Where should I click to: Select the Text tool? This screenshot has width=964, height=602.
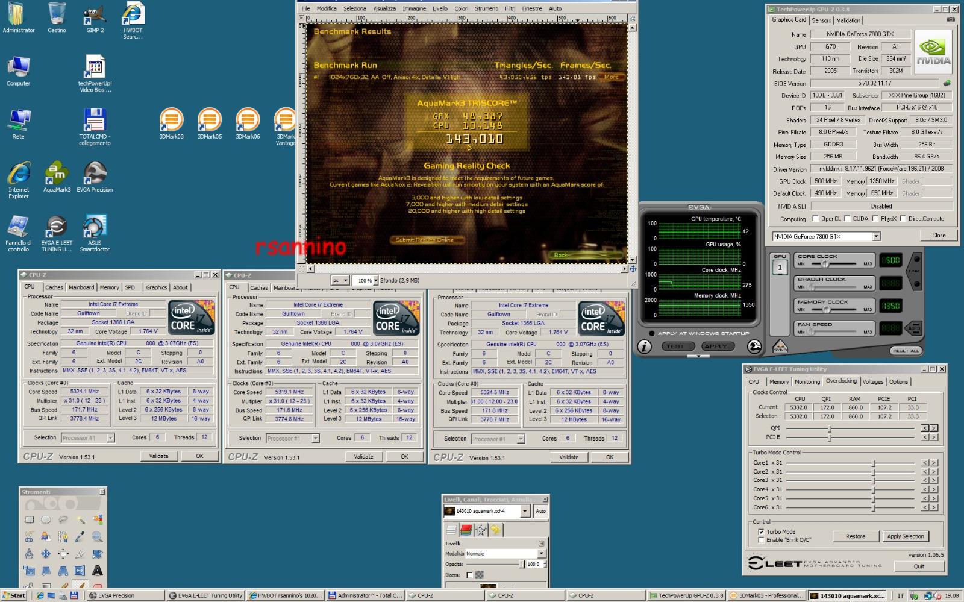coord(97,570)
